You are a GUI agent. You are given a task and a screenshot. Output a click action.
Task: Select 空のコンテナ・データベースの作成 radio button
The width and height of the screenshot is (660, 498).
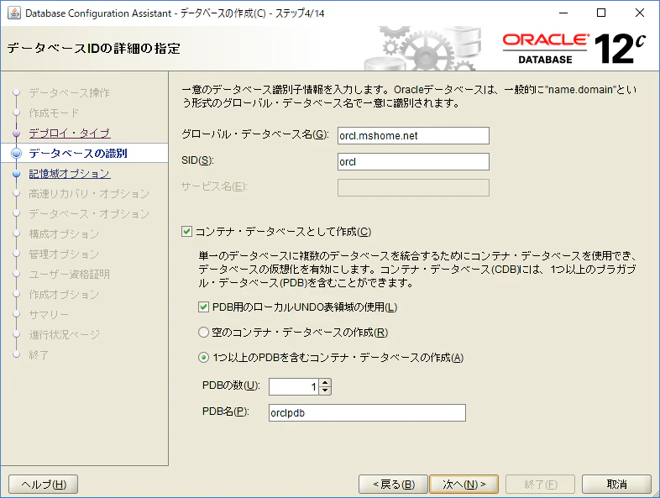(x=203, y=333)
